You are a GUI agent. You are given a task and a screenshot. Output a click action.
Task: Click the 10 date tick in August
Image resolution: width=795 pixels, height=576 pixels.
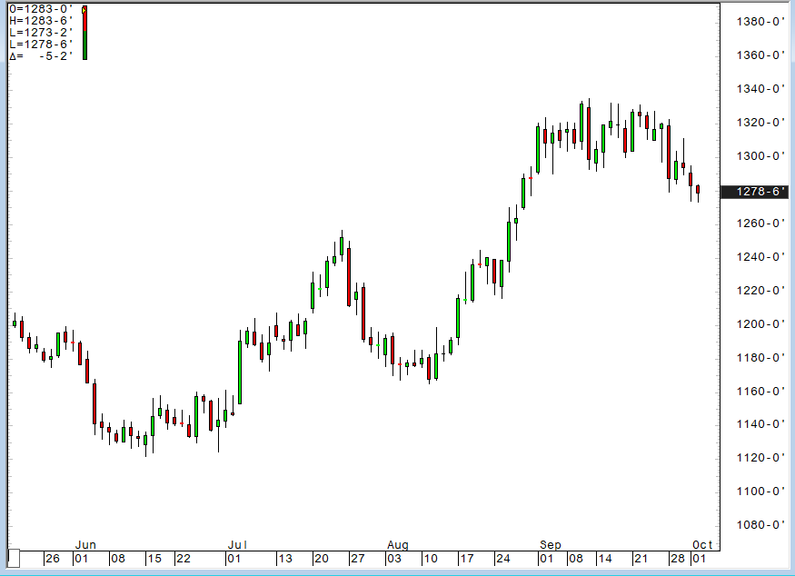pyautogui.click(x=431, y=558)
